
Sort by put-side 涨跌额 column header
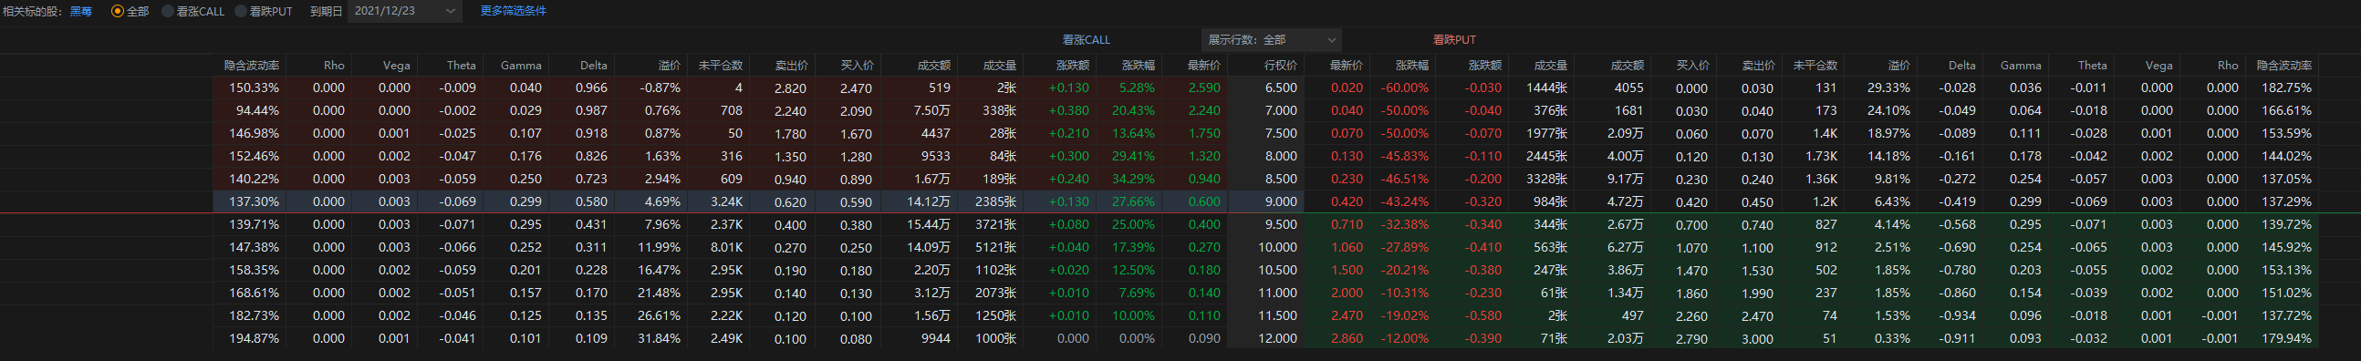pyautogui.click(x=1485, y=65)
